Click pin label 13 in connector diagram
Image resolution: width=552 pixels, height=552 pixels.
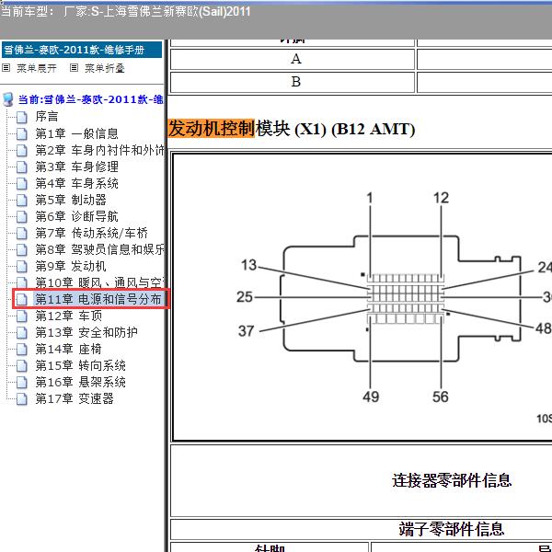pyautogui.click(x=249, y=265)
